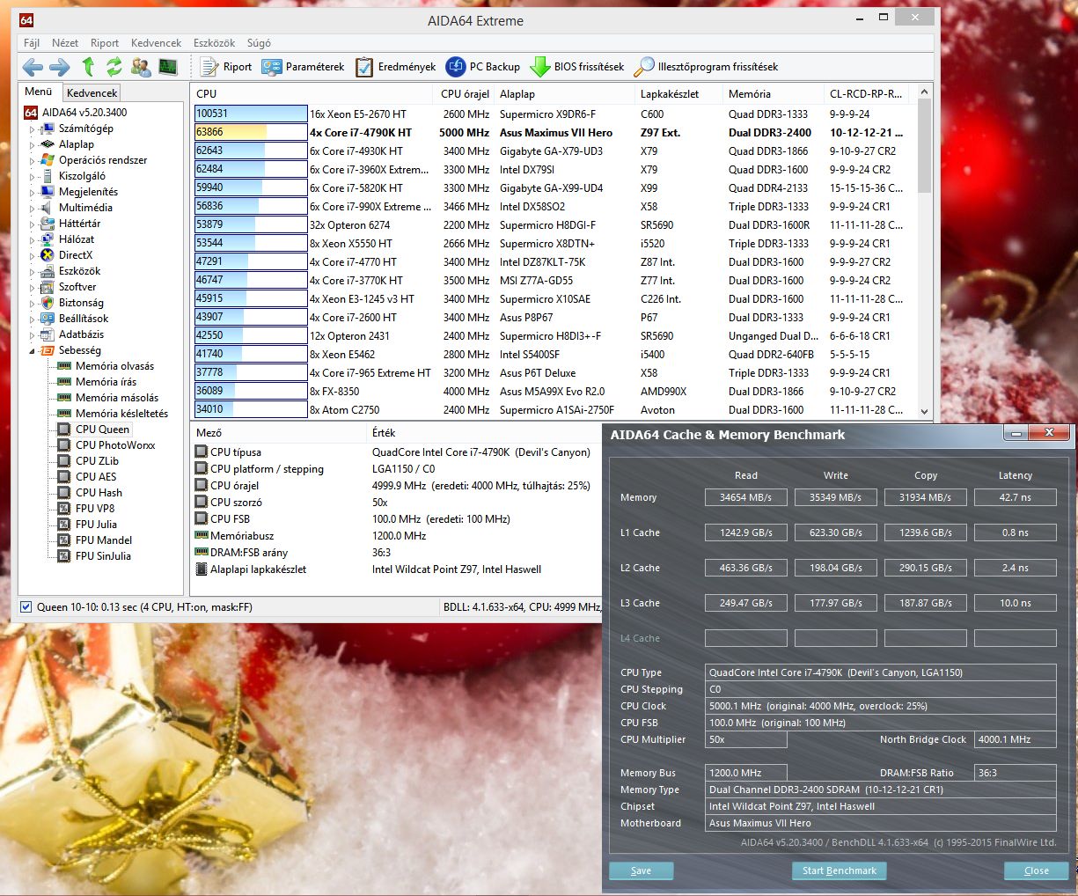Expand the Szoftver tree node
1078x896 pixels.
tap(33, 287)
